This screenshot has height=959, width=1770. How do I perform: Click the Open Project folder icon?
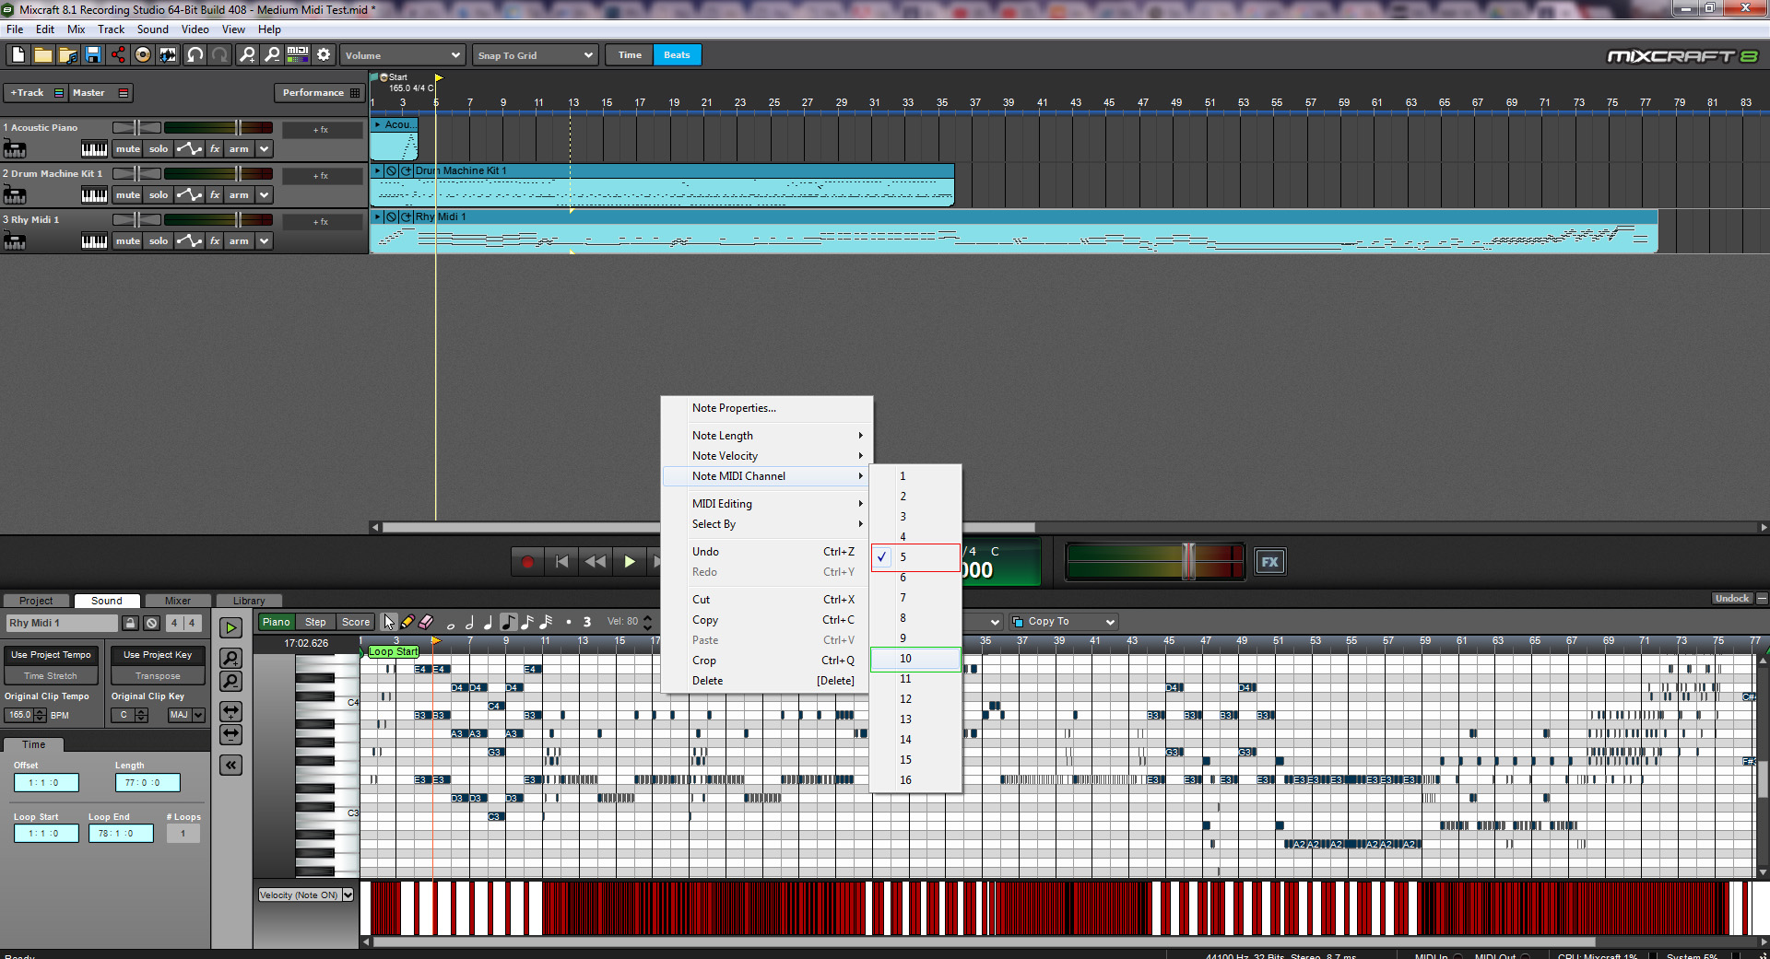(43, 55)
